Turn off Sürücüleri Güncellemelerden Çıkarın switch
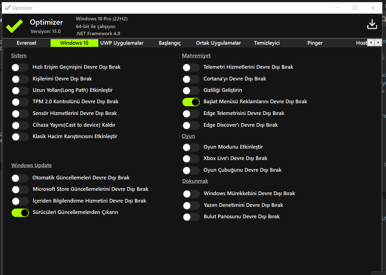This screenshot has width=386, height=275. point(20,212)
